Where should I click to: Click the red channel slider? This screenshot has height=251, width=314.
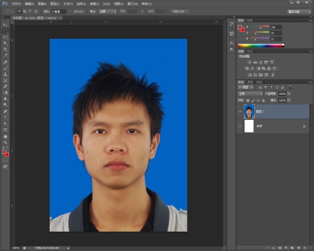tap(260, 27)
